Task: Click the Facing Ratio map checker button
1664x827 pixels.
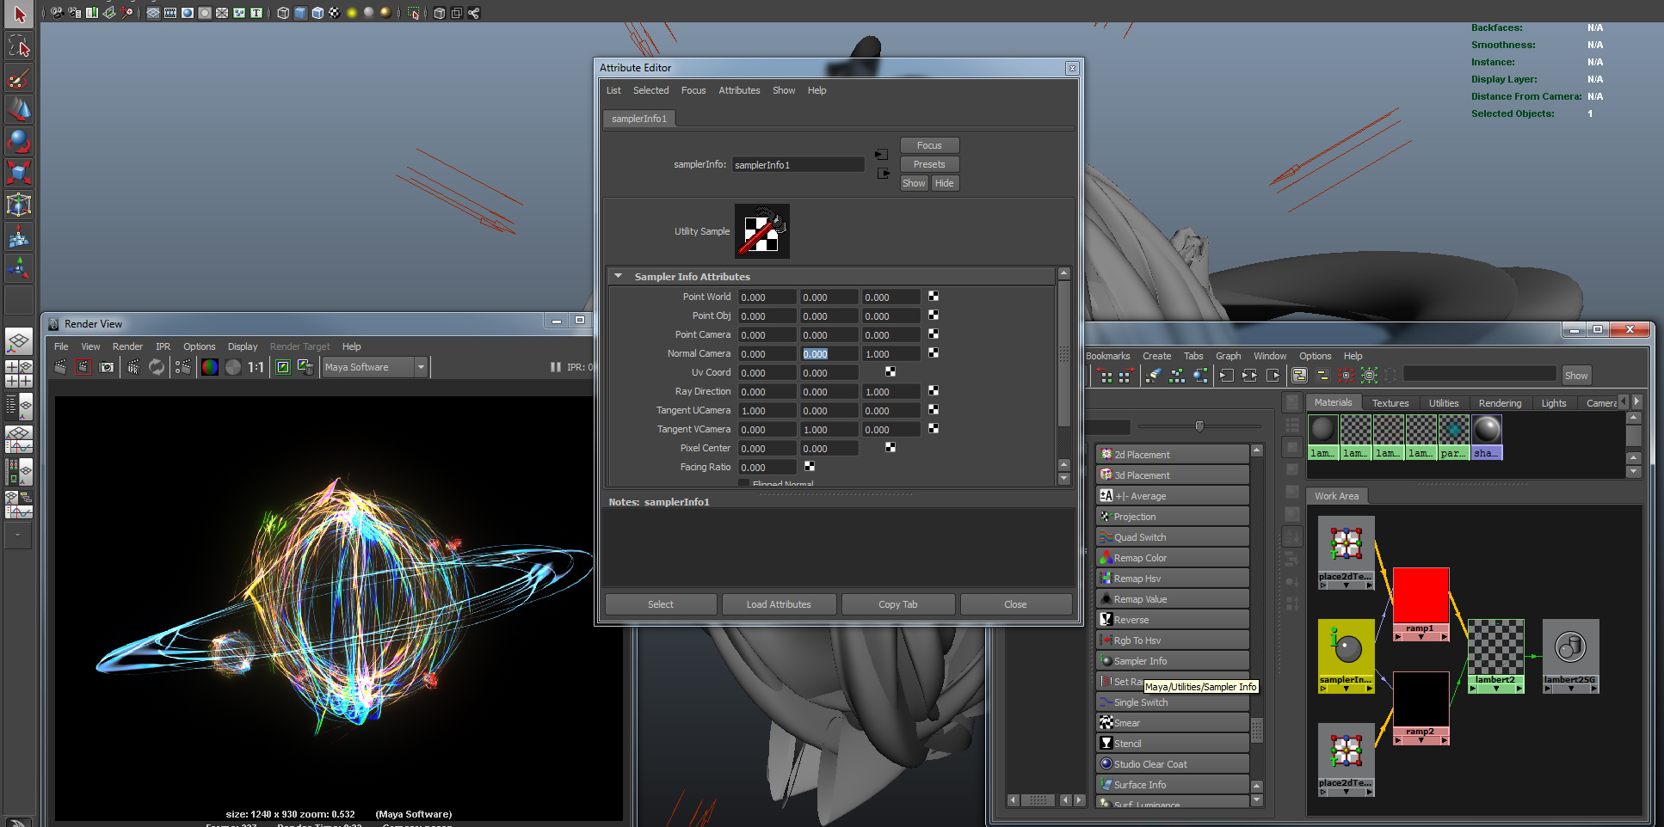Action: (x=810, y=467)
